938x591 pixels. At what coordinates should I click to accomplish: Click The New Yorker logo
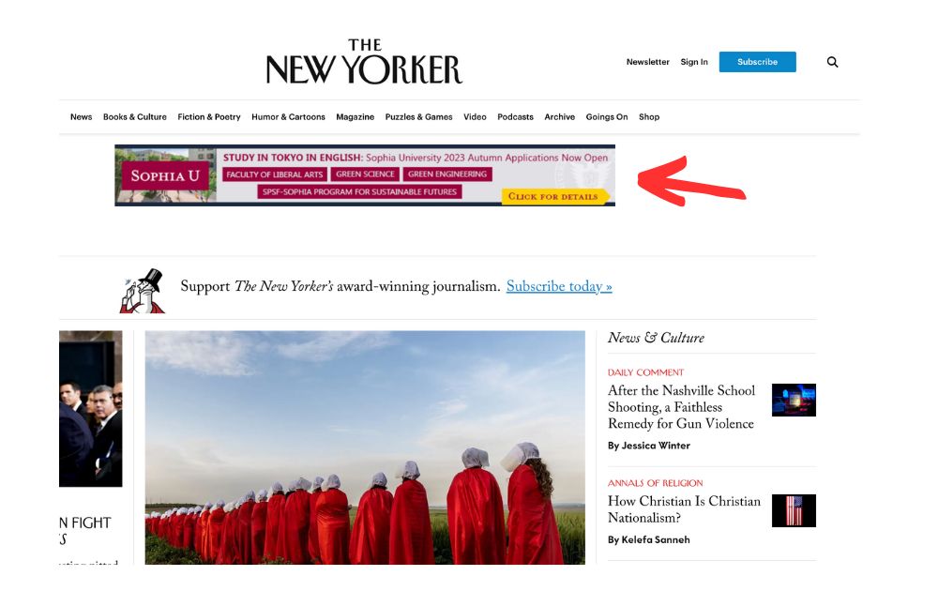pos(364,62)
